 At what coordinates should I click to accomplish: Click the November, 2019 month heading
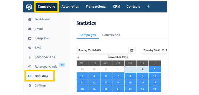coord(118,57)
